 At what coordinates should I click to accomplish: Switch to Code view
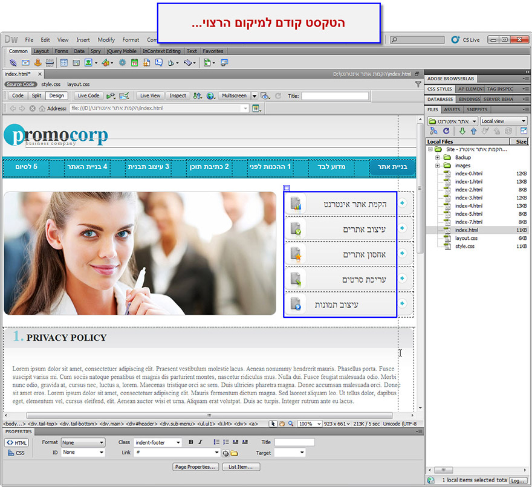pos(18,95)
